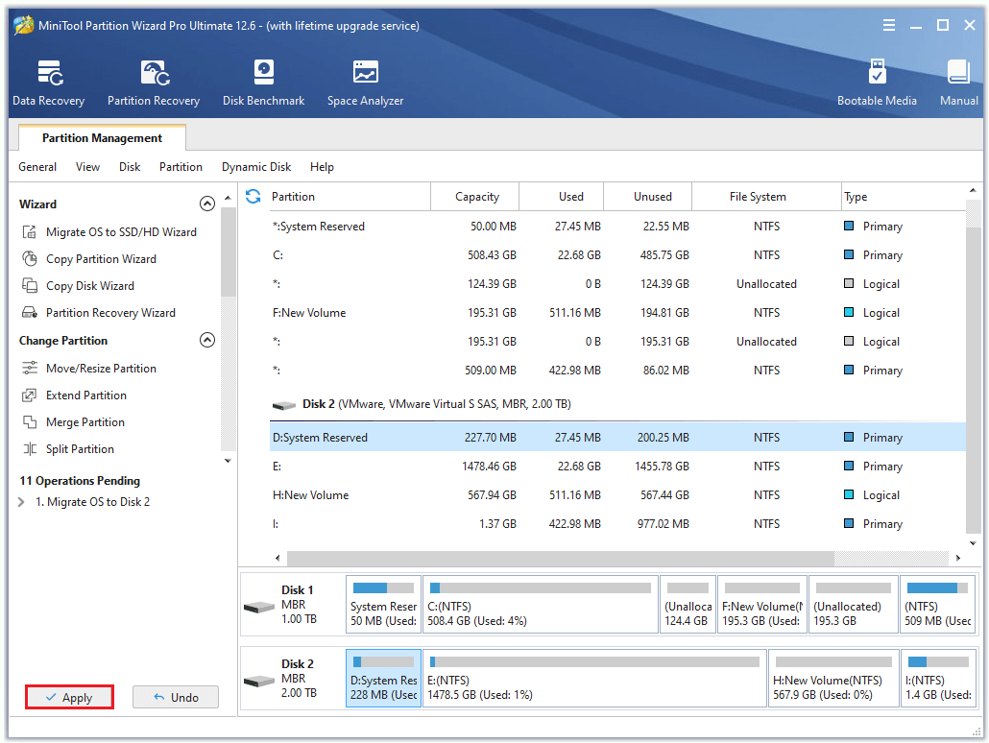Select the E: partition row
The image size is (989, 743).
coord(617,467)
